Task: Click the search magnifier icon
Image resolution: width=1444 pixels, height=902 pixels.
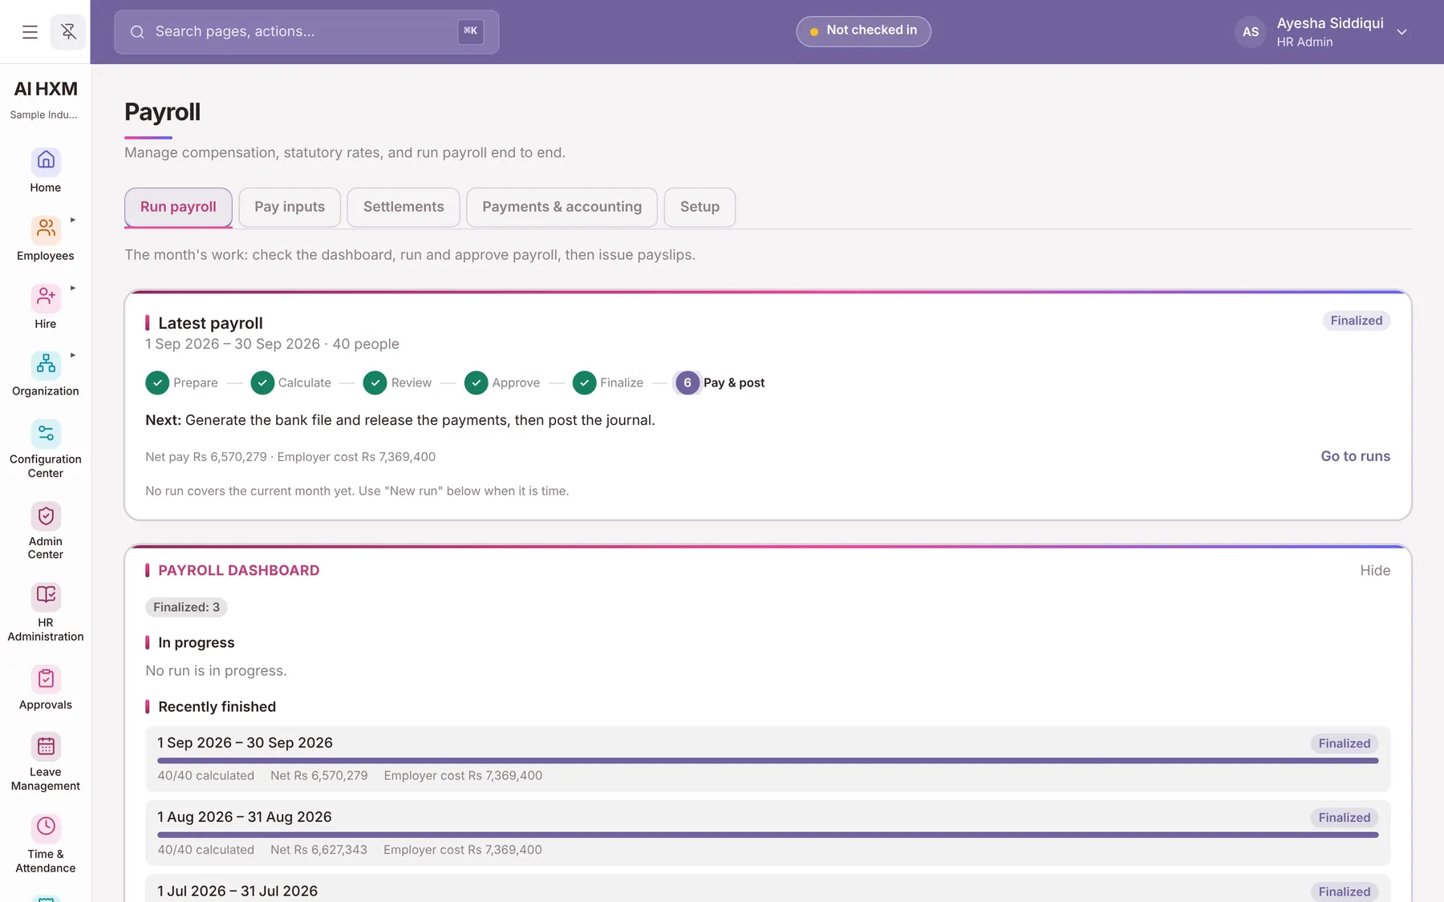Action: (137, 32)
